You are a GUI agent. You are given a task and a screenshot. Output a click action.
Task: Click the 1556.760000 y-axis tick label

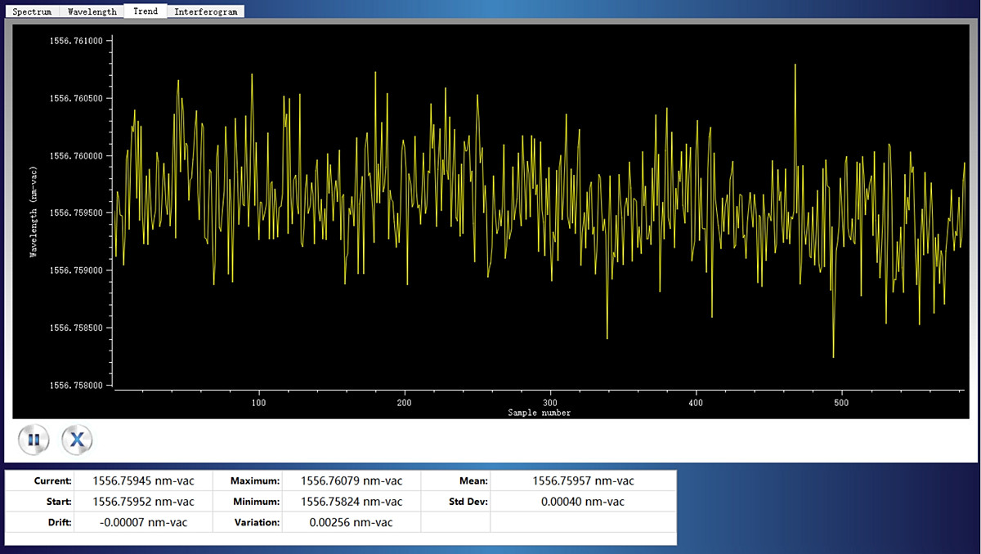tap(76, 155)
